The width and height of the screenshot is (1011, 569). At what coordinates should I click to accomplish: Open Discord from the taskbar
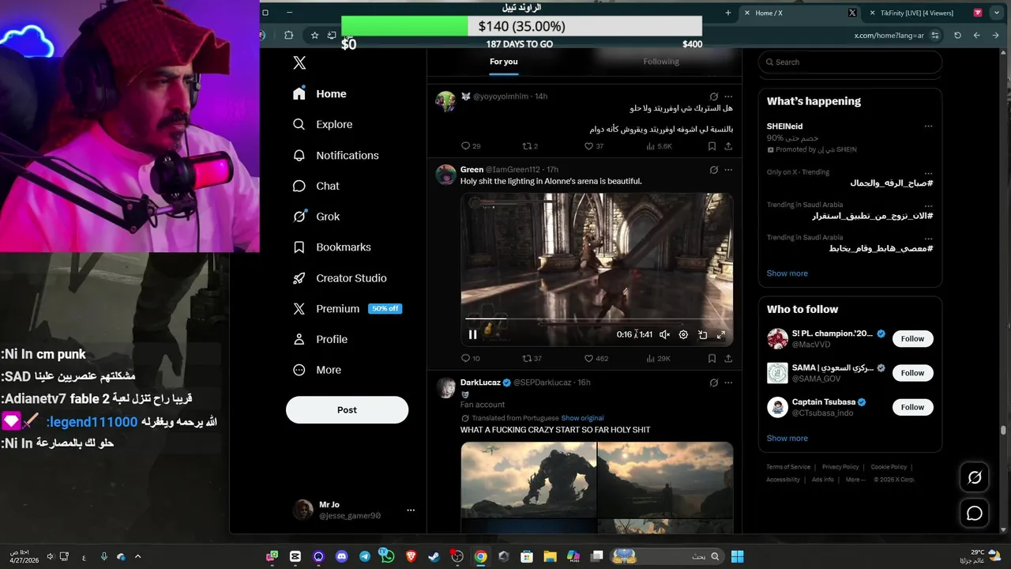[341, 556]
